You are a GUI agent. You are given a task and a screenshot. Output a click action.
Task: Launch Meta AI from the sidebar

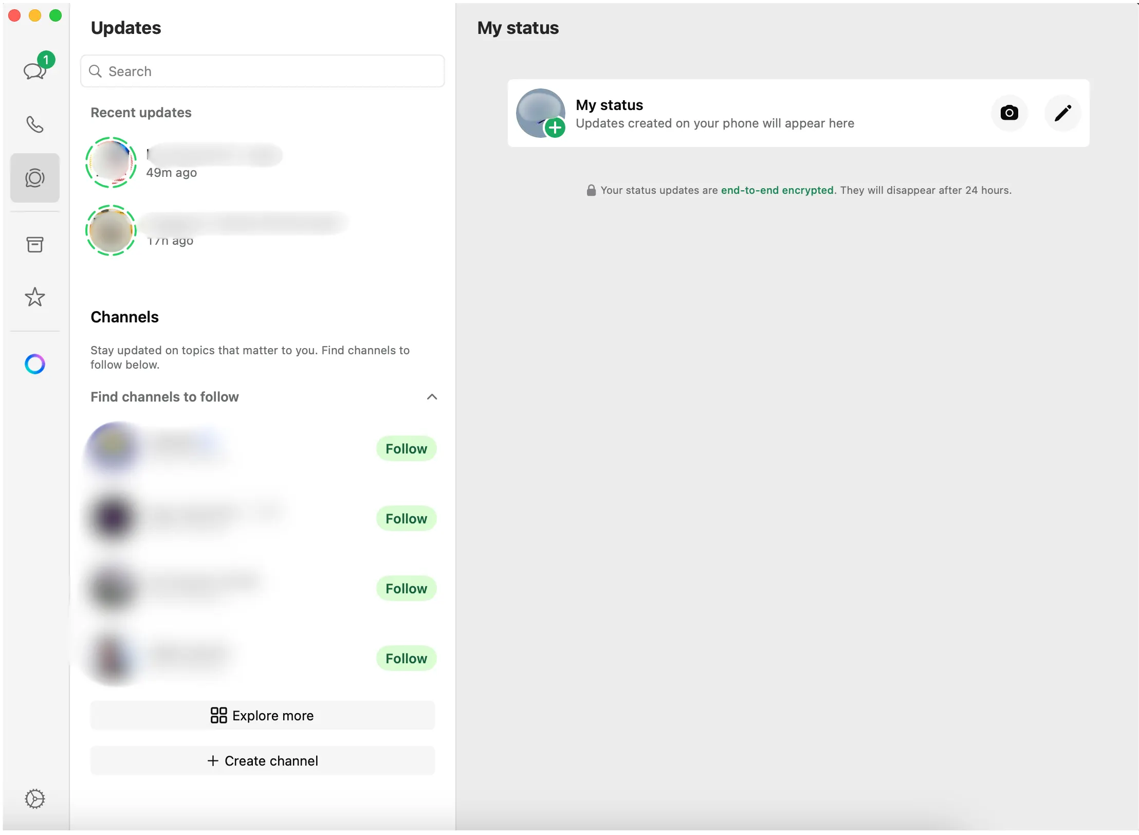pos(34,364)
